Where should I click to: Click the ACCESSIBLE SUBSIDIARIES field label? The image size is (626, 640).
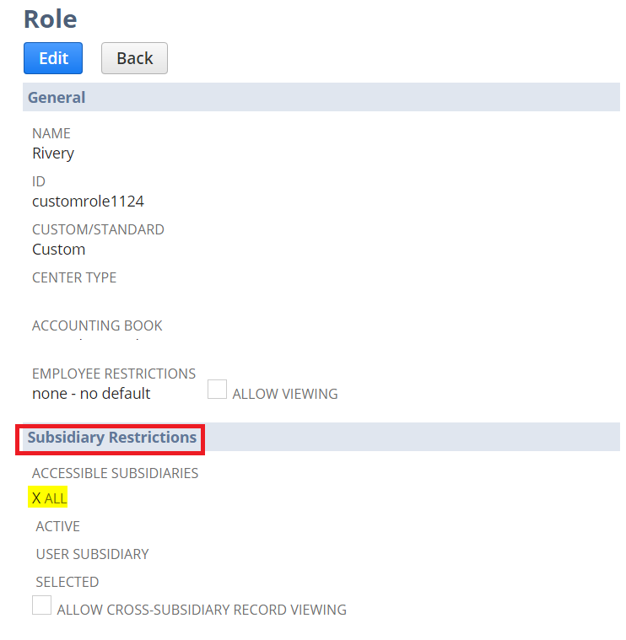point(115,473)
